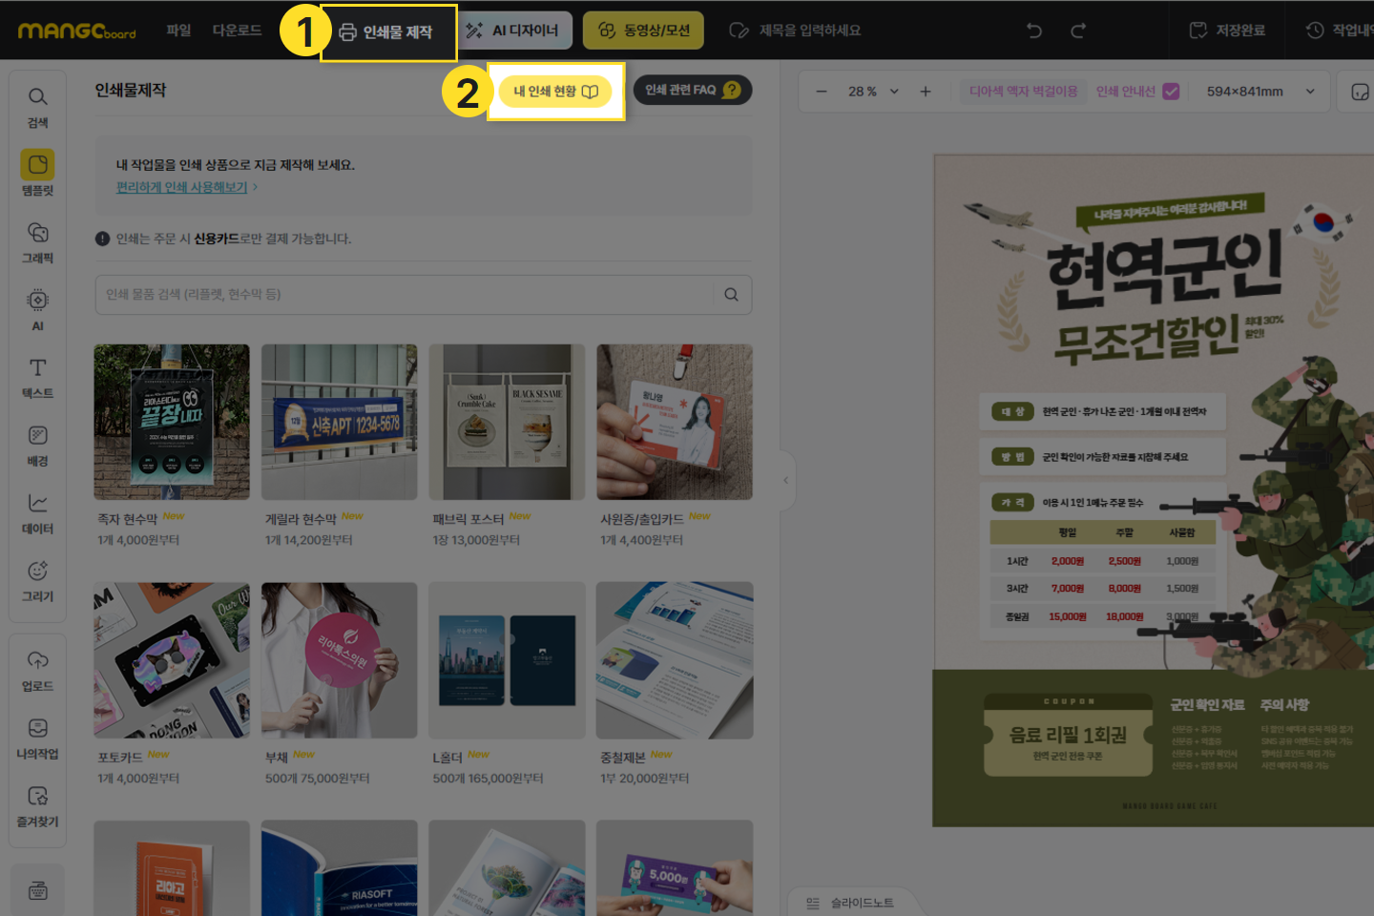
Task: Open the 검색 search sidebar icon
Action: [37, 107]
